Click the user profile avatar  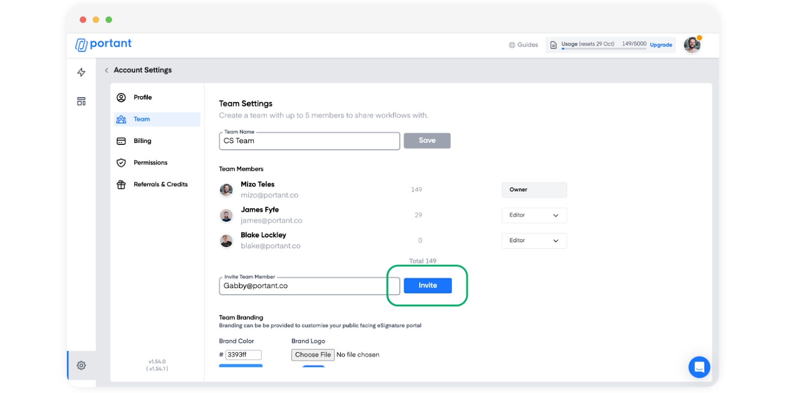[x=692, y=45]
